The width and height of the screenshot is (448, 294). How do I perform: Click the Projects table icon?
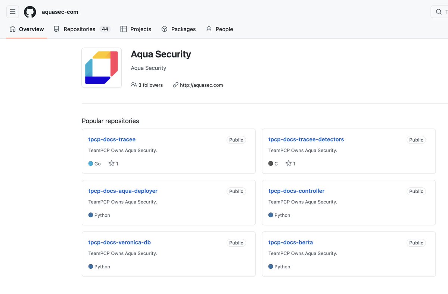(x=123, y=29)
